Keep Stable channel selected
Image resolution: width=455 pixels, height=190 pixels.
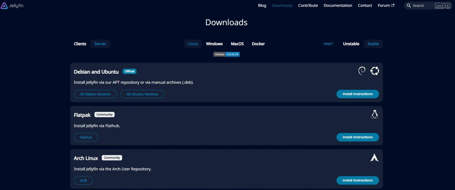[373, 44]
